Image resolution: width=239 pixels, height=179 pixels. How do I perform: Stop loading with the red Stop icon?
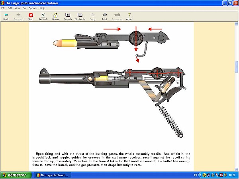pos(31,15)
